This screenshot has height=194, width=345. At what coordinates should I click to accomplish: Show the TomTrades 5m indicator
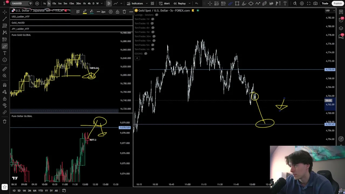click(x=153, y=45)
